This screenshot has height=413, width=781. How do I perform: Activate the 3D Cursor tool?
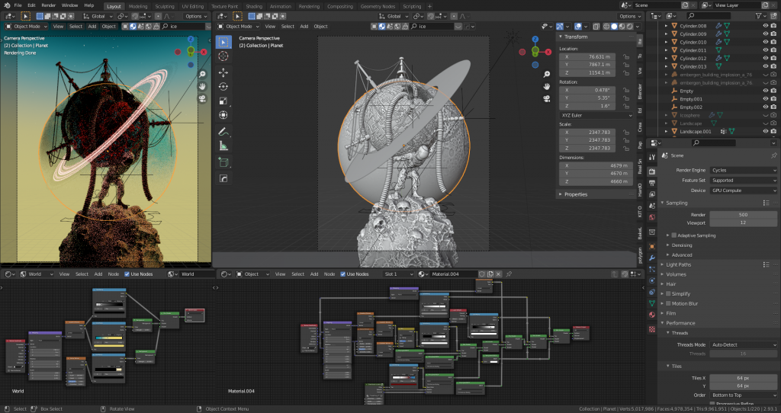pyautogui.click(x=223, y=56)
